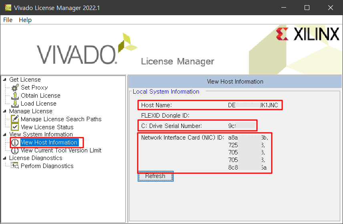Click the first NIC ID value starting a8a
The image size is (343, 224).
[x=248, y=138]
